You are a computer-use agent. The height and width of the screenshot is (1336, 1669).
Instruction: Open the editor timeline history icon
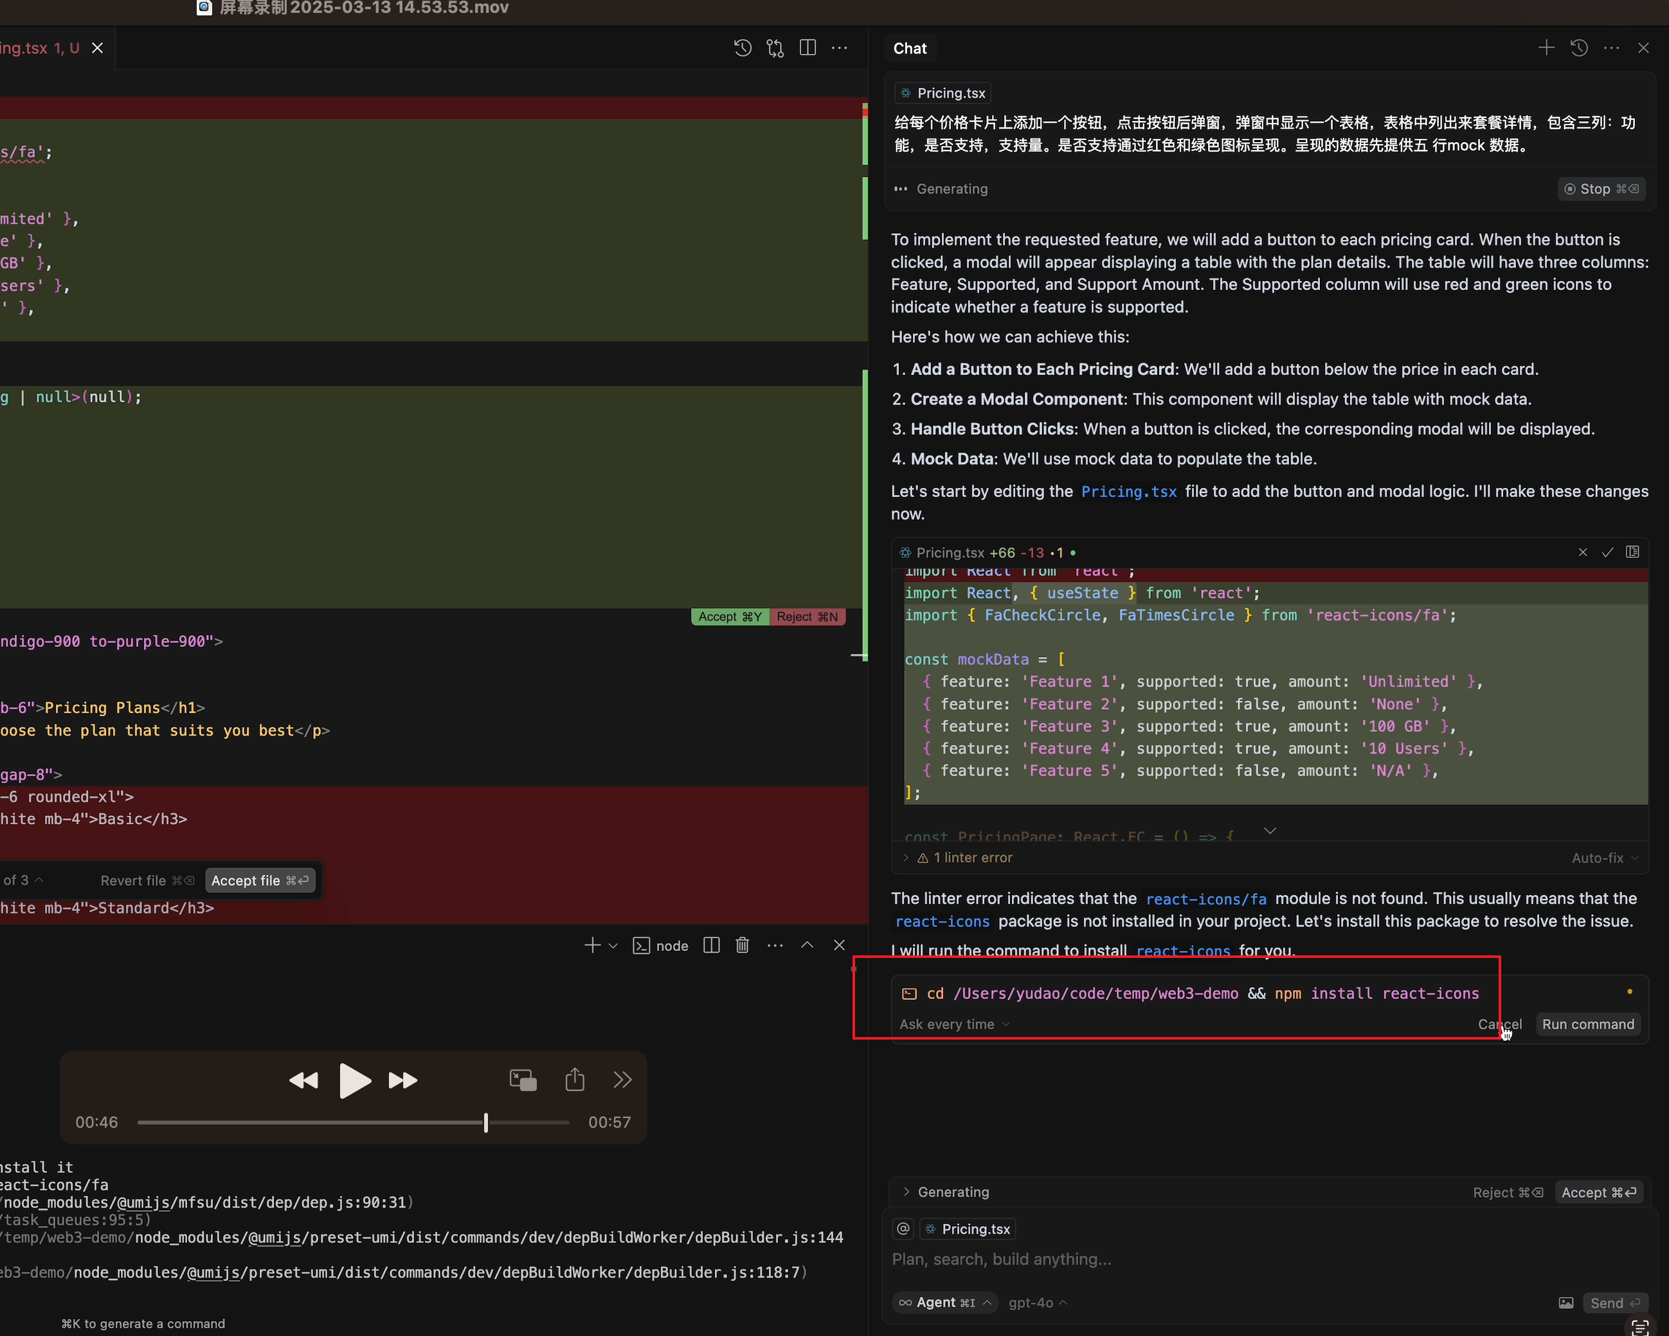[742, 48]
